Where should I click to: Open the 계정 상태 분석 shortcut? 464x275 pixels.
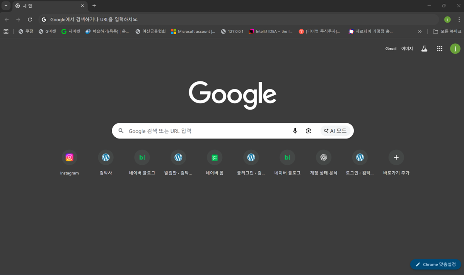324,163
